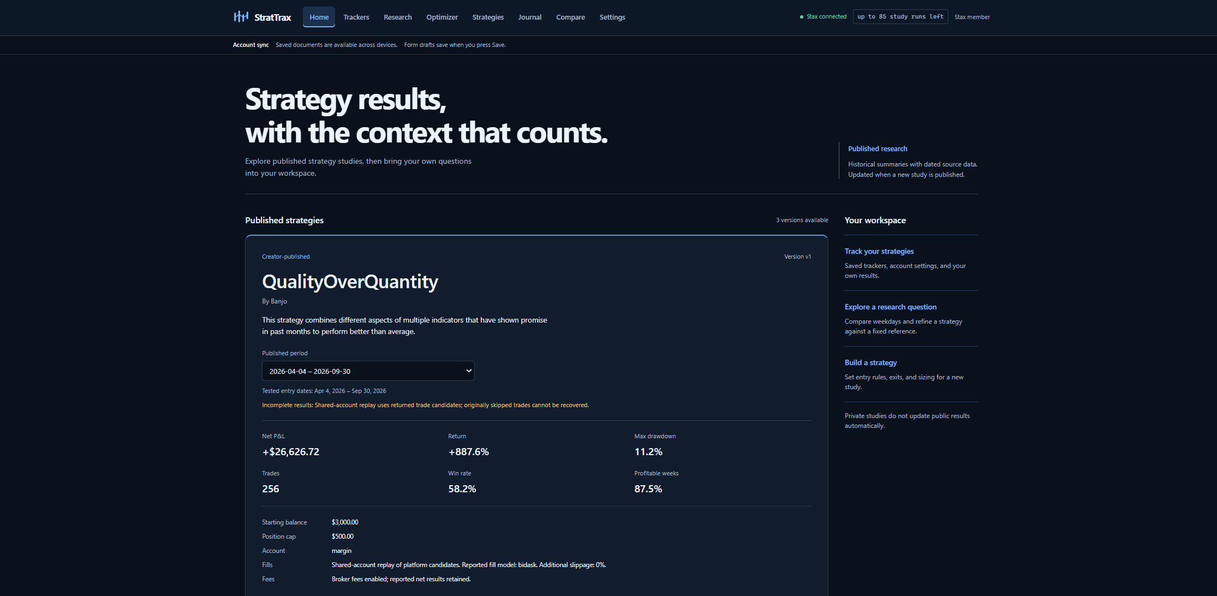
Task: Open the Track your strategies link
Action: click(879, 251)
